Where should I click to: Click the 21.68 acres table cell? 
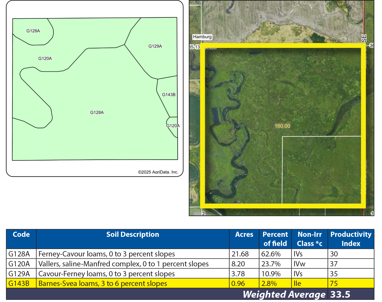pyautogui.click(x=240, y=254)
